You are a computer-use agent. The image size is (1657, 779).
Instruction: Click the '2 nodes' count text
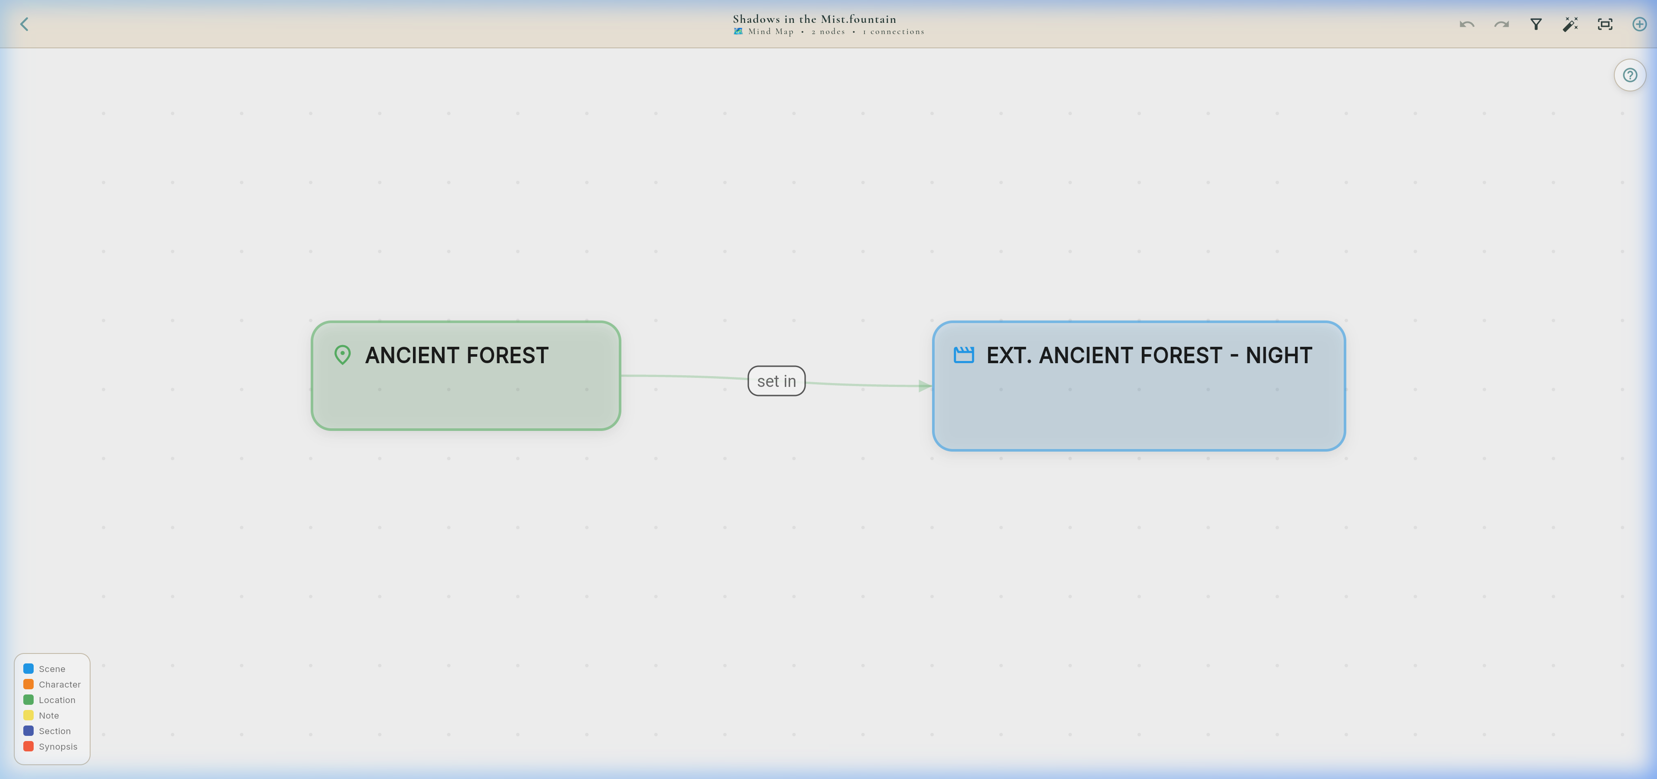click(x=828, y=31)
